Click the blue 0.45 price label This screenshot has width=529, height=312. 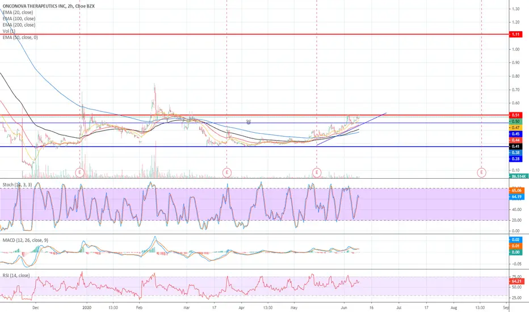[515, 134]
